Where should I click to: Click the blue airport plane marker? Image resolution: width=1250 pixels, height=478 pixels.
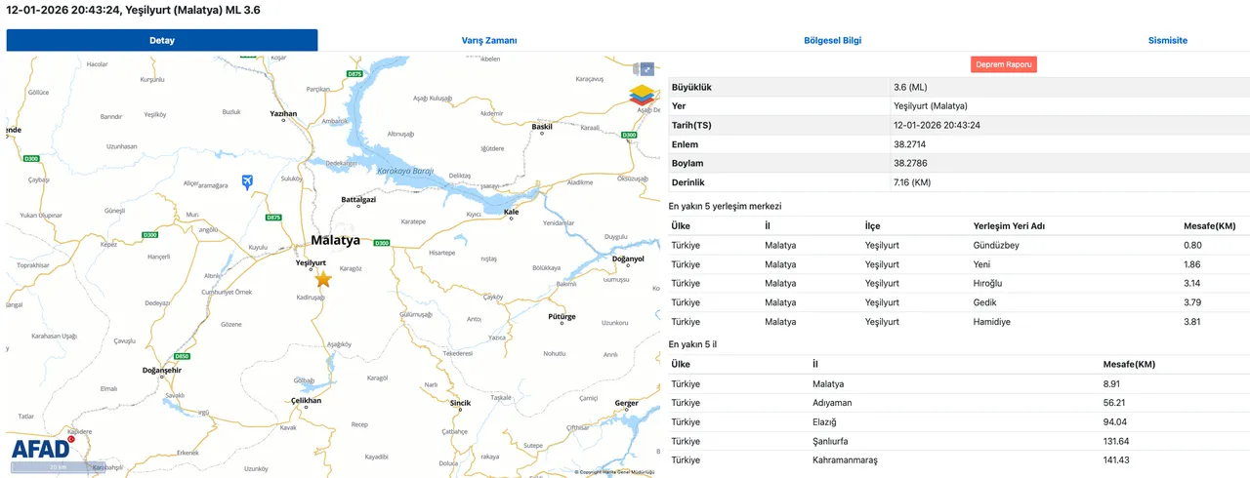tap(247, 182)
